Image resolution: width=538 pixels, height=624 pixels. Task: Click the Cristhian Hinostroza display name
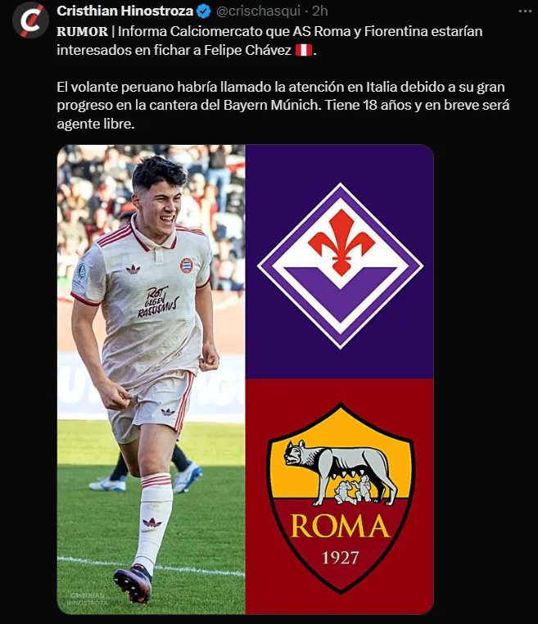[x=125, y=11]
